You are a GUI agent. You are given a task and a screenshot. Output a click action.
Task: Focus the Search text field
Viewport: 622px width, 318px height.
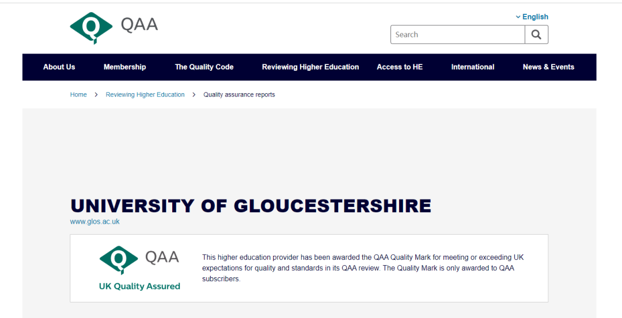[x=457, y=35]
